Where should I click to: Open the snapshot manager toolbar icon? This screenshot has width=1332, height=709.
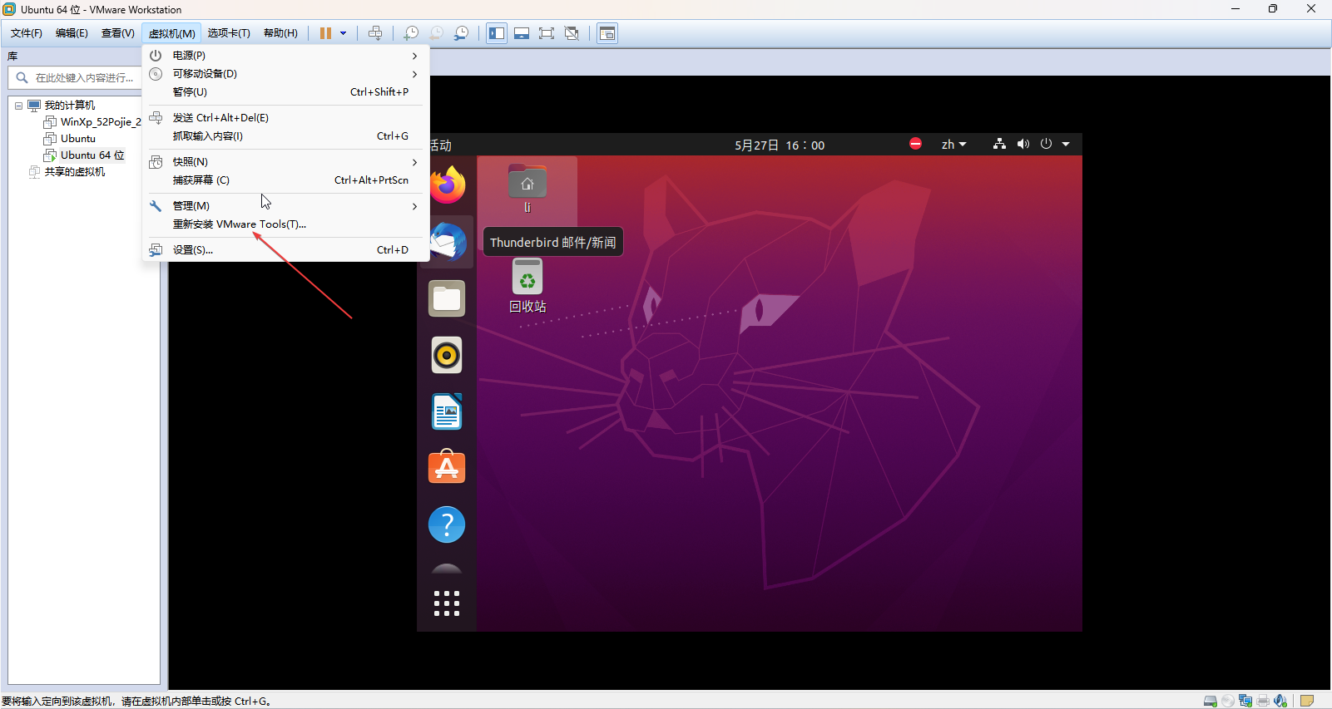pos(461,33)
